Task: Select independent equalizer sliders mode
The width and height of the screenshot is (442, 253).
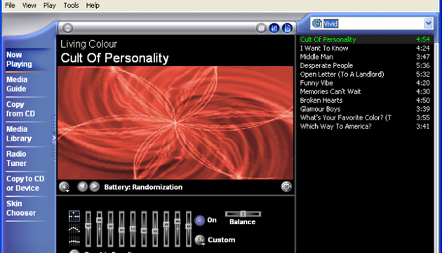Action: pyautogui.click(x=74, y=216)
